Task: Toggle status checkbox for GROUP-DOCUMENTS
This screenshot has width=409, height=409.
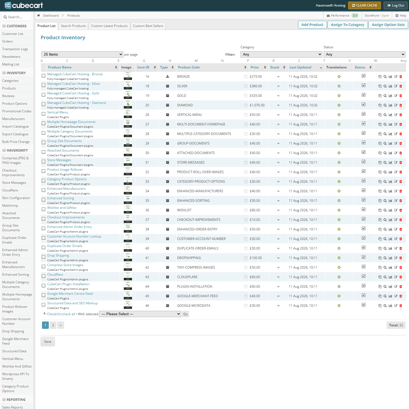Action: [x=363, y=143]
